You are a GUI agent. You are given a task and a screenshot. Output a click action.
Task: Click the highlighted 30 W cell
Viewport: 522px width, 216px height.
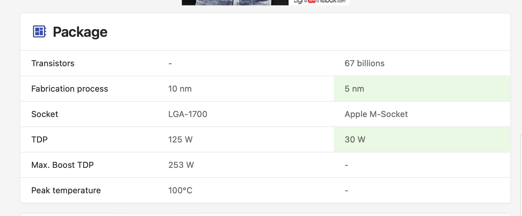[422, 139]
